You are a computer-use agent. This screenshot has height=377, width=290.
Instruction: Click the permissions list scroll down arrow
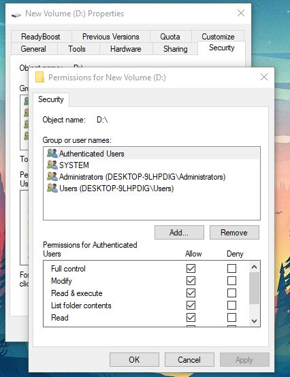(254, 321)
